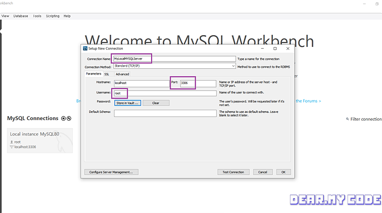
Task: Click the Filter connections search box
Action: [x=366, y=119]
